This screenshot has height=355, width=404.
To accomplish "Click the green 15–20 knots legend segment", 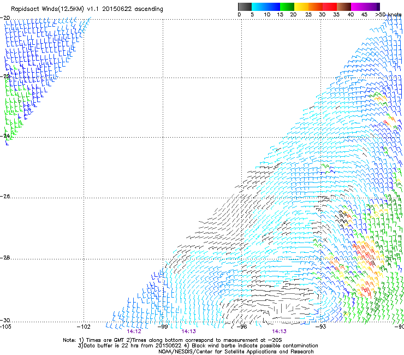I will [287, 7].
